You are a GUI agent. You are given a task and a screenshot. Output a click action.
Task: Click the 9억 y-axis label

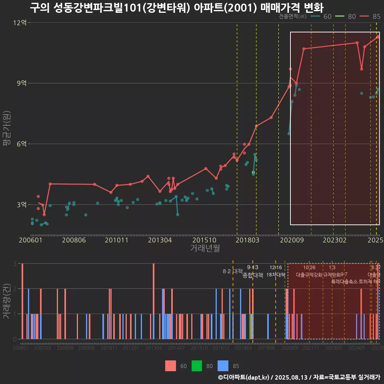coord(22,83)
